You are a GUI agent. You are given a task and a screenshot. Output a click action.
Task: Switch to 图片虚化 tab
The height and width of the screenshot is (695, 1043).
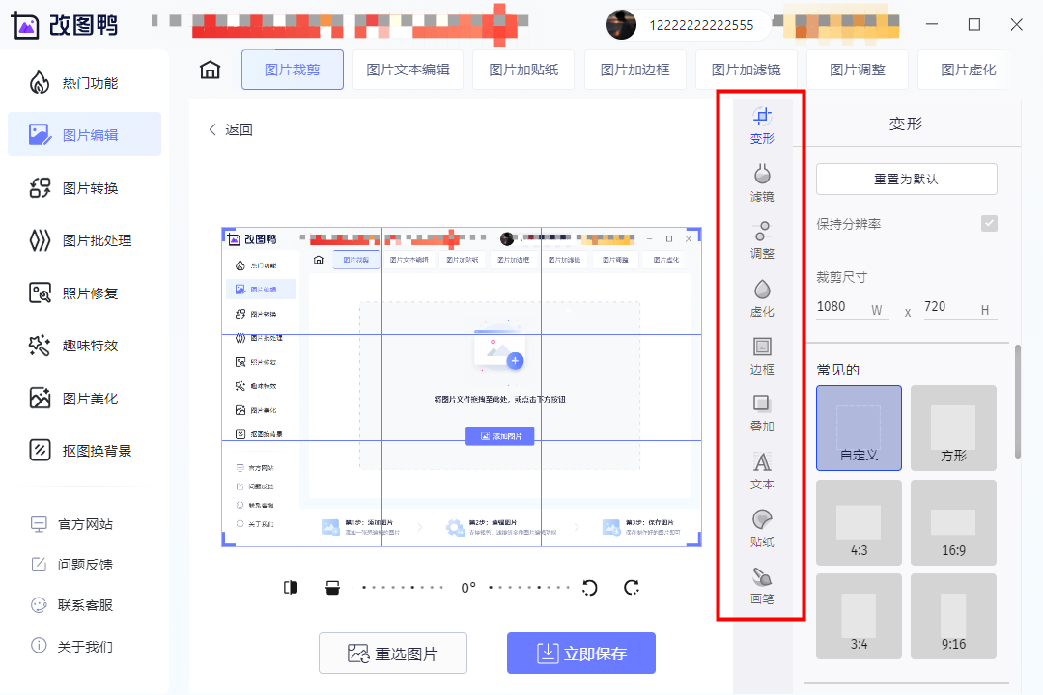[969, 69]
